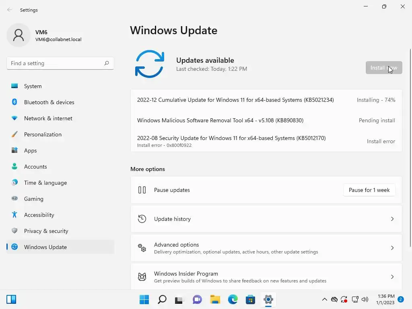Image resolution: width=412 pixels, height=309 pixels.
Task: Click the volume speaker tray icon
Action: (365, 299)
